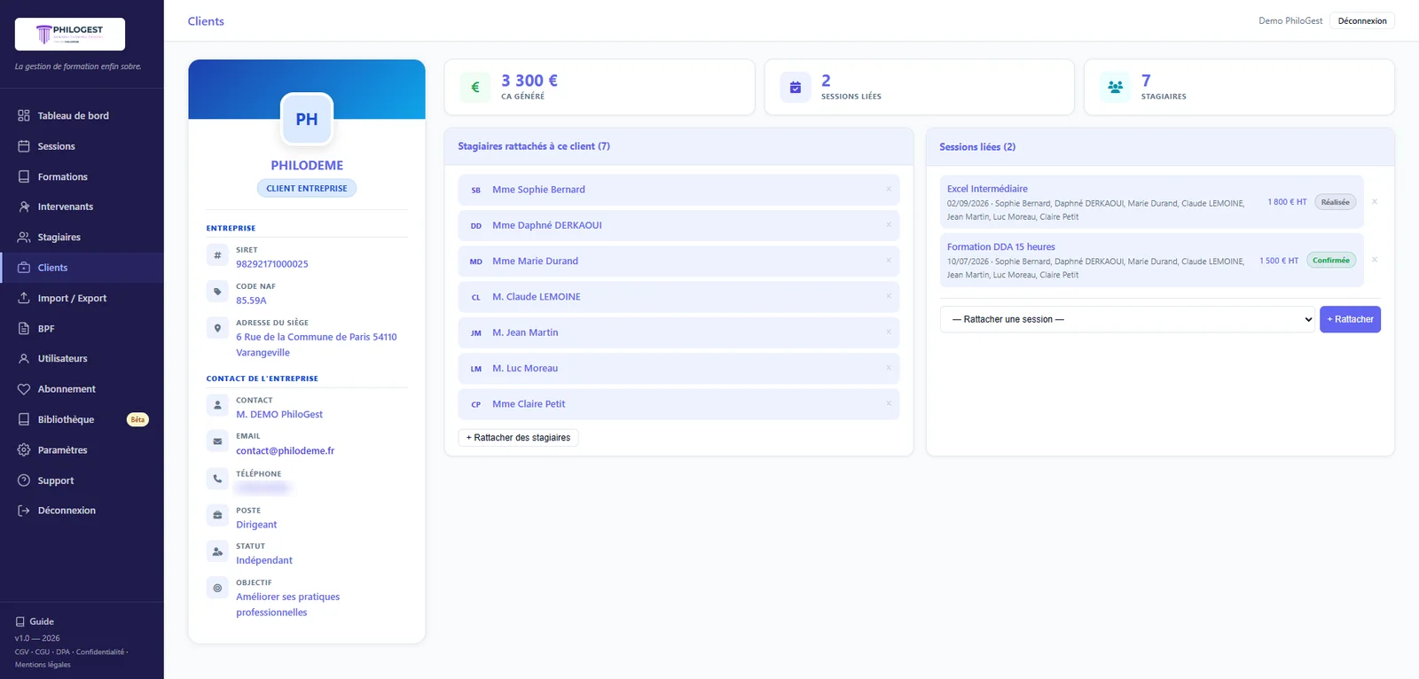The width and height of the screenshot is (1419, 679).
Task: Click the Formations book icon in sidebar
Action: (24, 176)
